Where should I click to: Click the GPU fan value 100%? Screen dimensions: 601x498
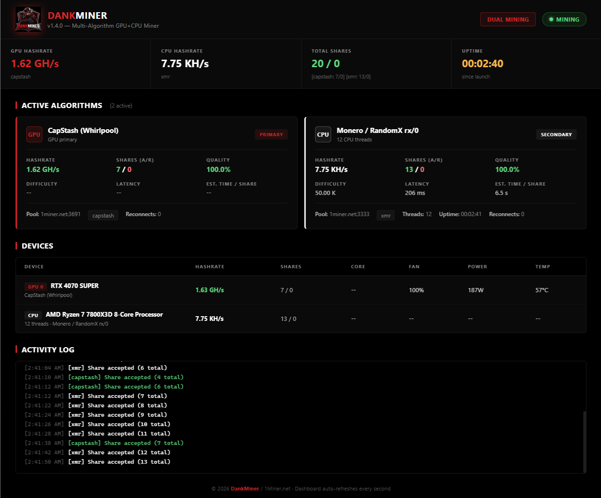tap(416, 290)
